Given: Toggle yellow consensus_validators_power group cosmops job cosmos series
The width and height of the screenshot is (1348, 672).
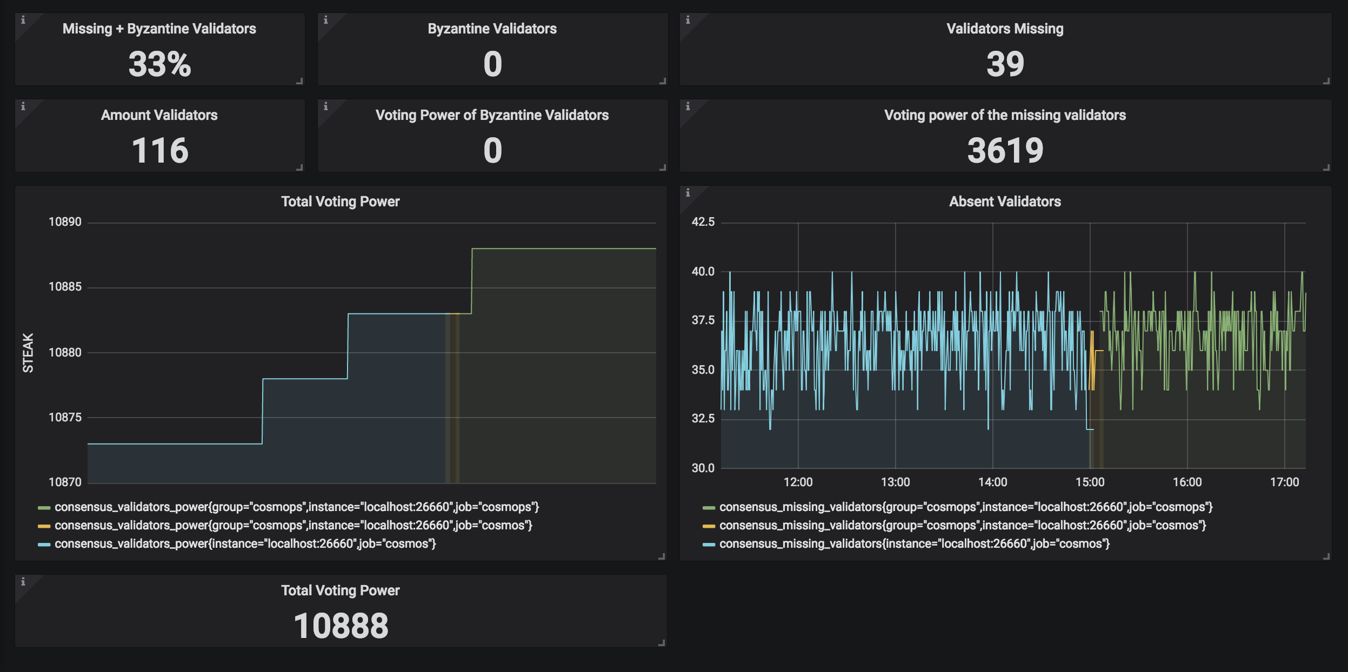Looking at the screenshot, I should (293, 526).
